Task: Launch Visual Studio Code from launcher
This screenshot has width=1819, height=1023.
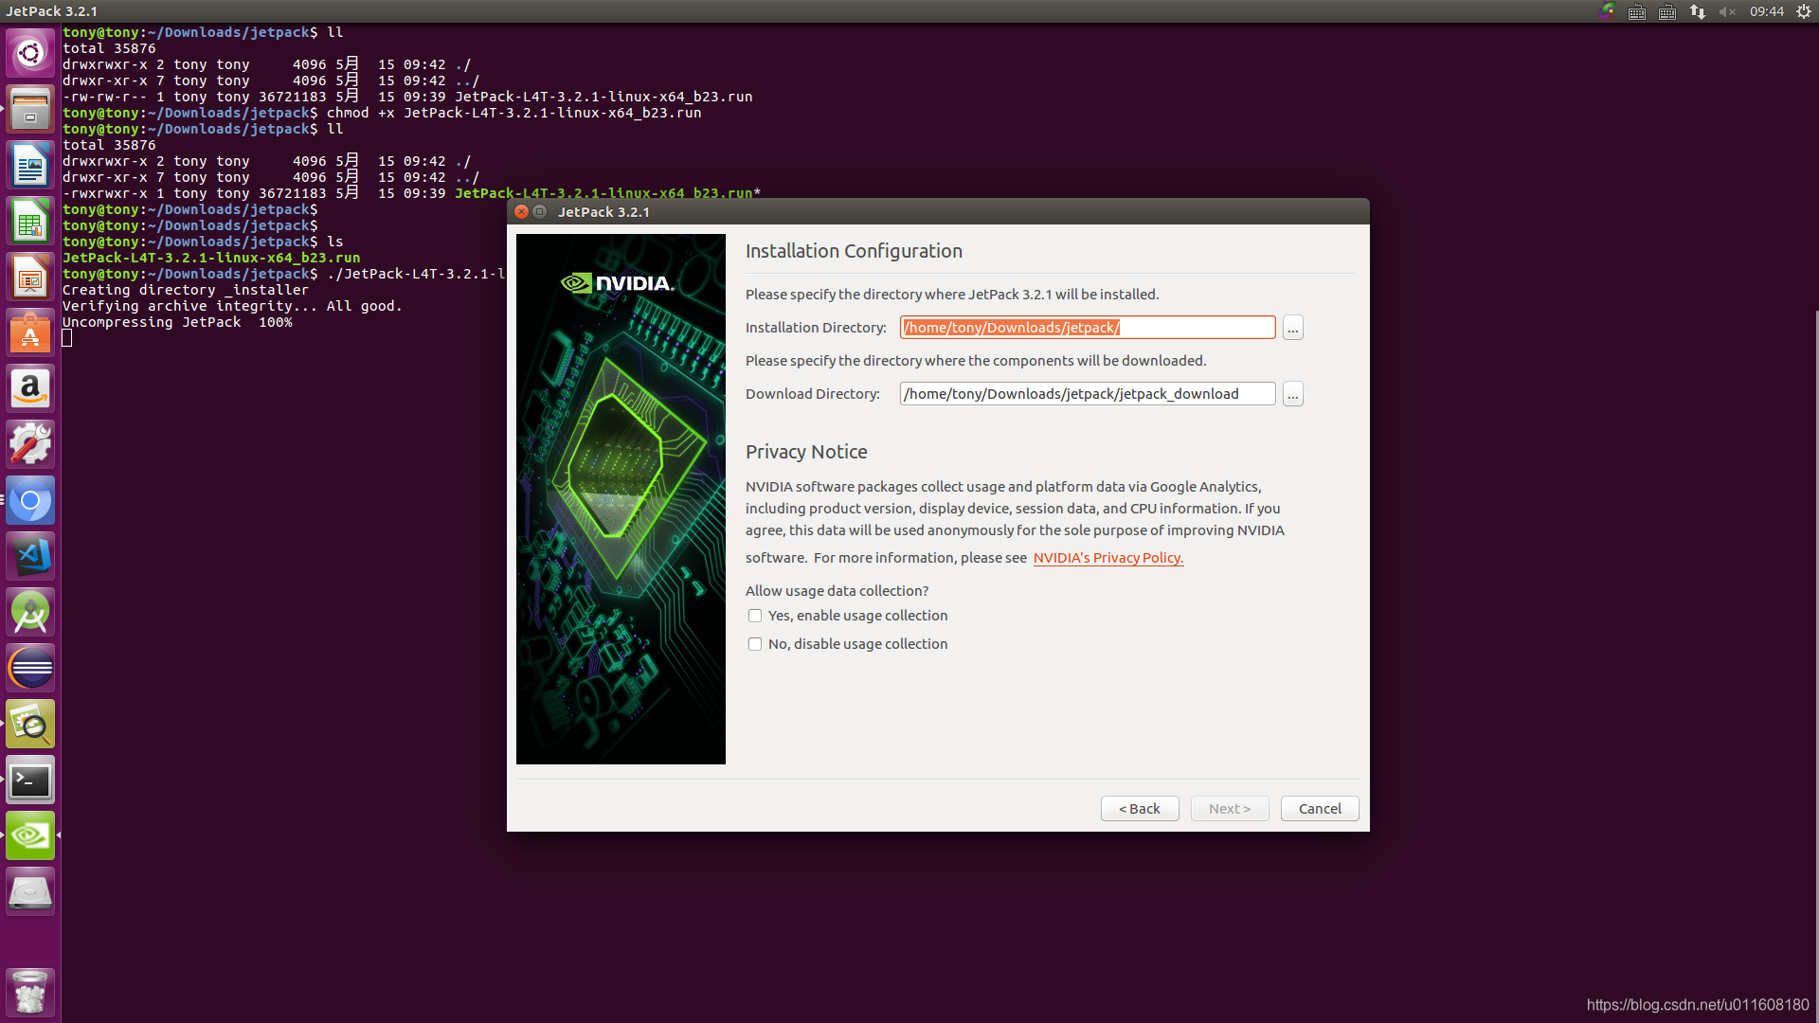Action: [30, 557]
